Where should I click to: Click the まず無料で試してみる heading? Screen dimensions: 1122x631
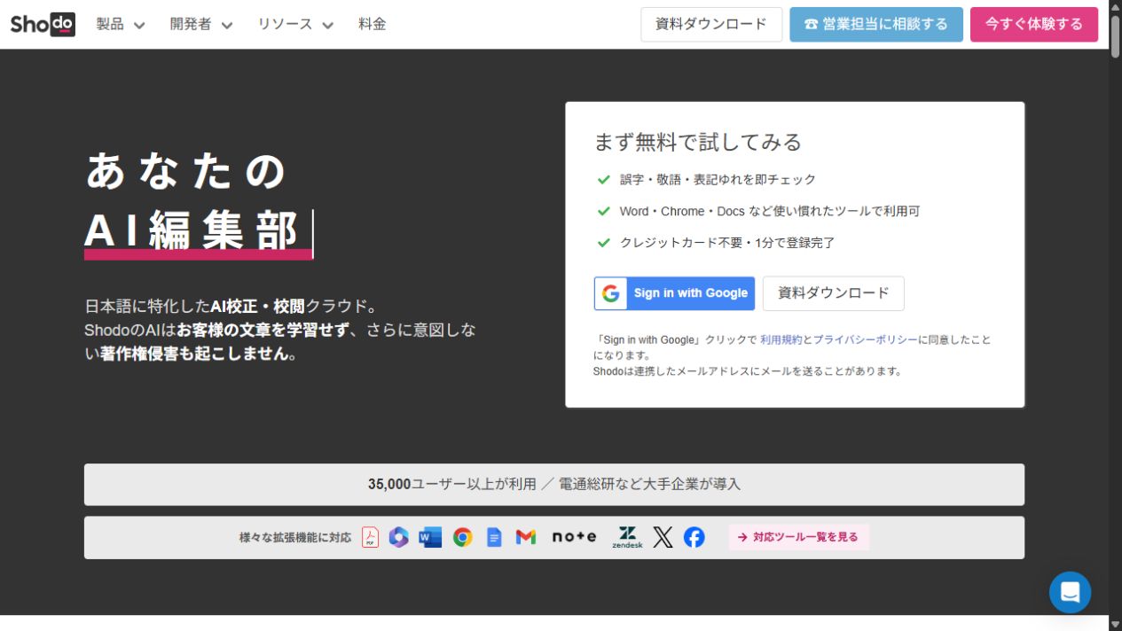[x=698, y=142]
